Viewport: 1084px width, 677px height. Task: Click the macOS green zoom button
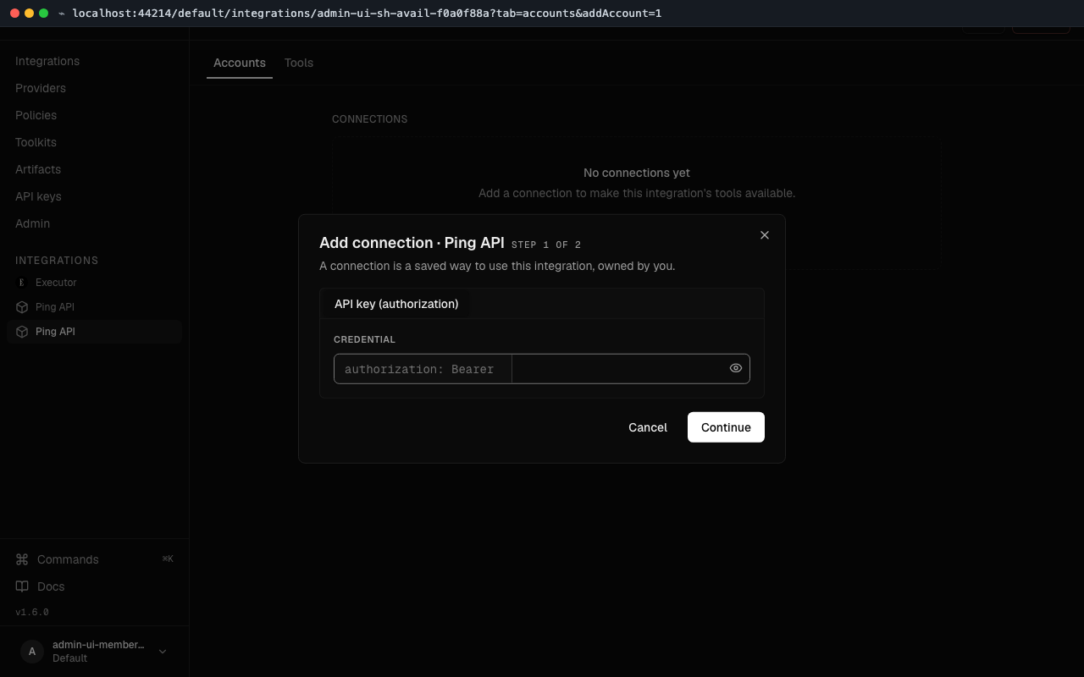(43, 14)
